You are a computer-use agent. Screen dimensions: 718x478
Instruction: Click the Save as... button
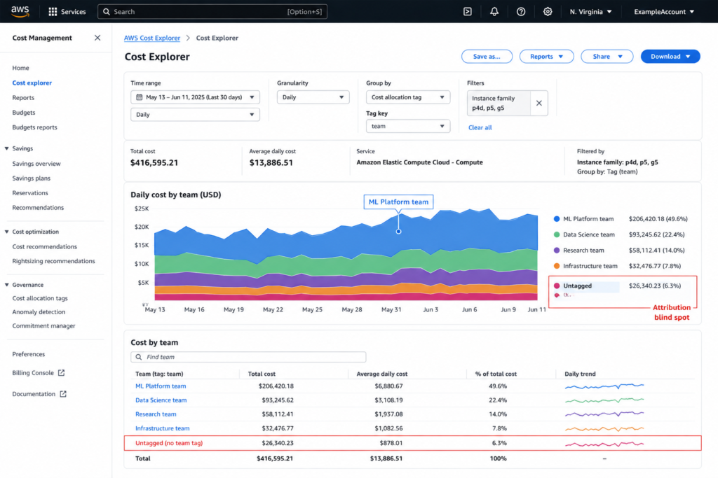(487, 56)
